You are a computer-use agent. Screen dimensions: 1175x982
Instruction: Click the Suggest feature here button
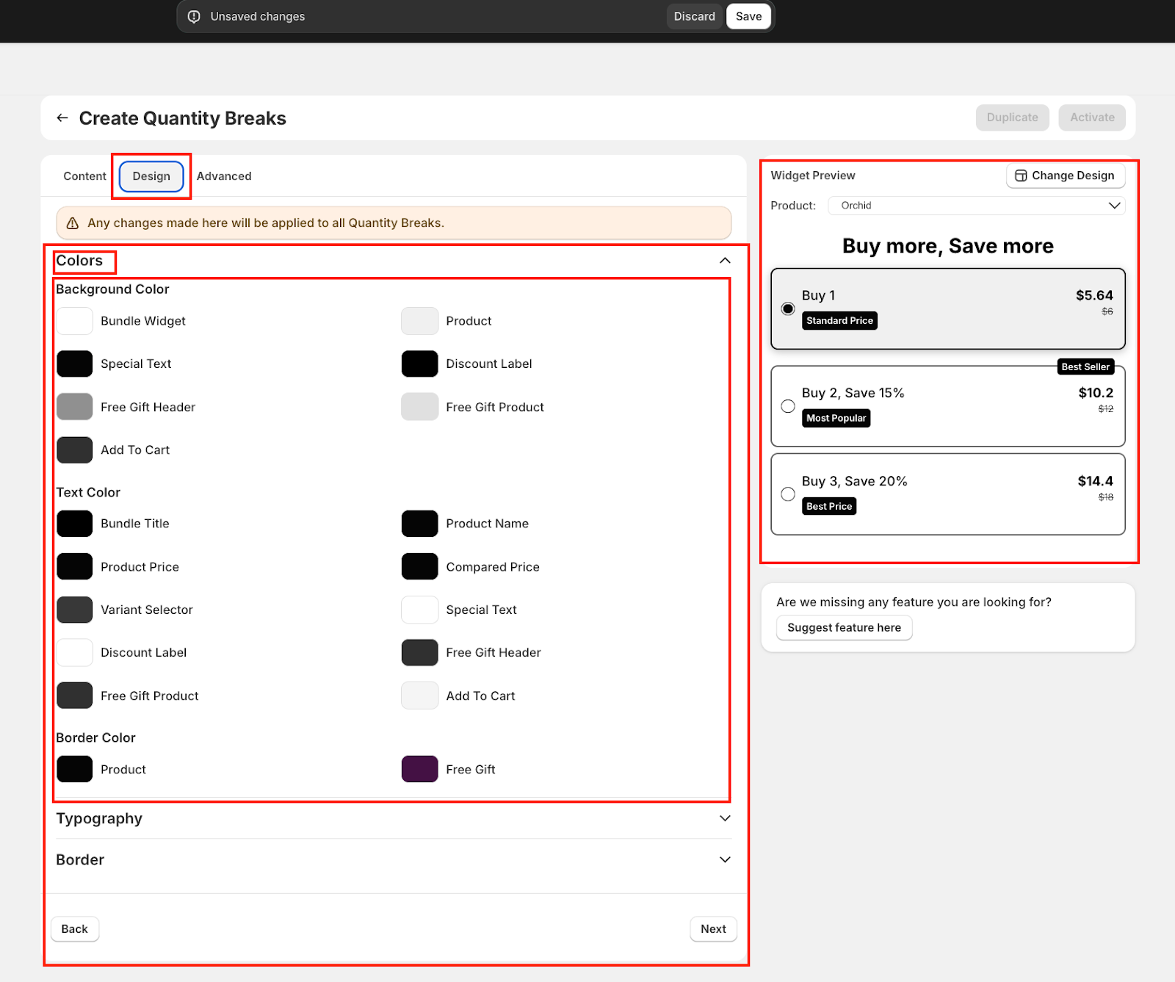[844, 628]
